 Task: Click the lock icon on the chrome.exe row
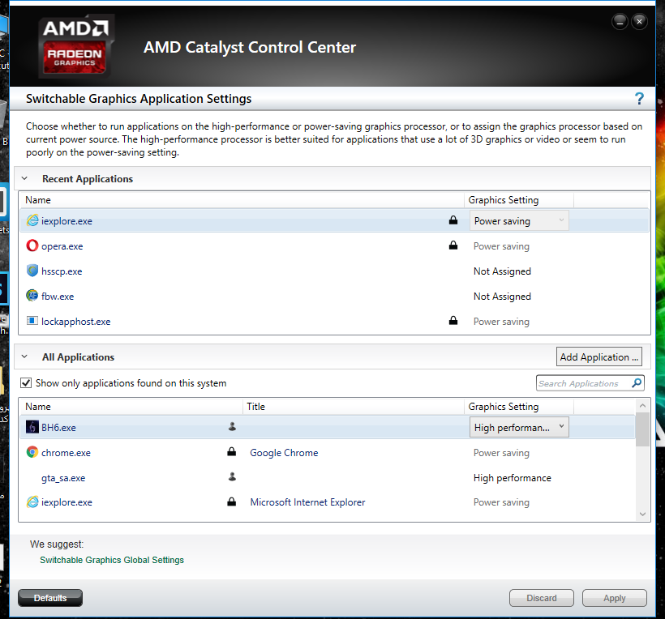[232, 451]
